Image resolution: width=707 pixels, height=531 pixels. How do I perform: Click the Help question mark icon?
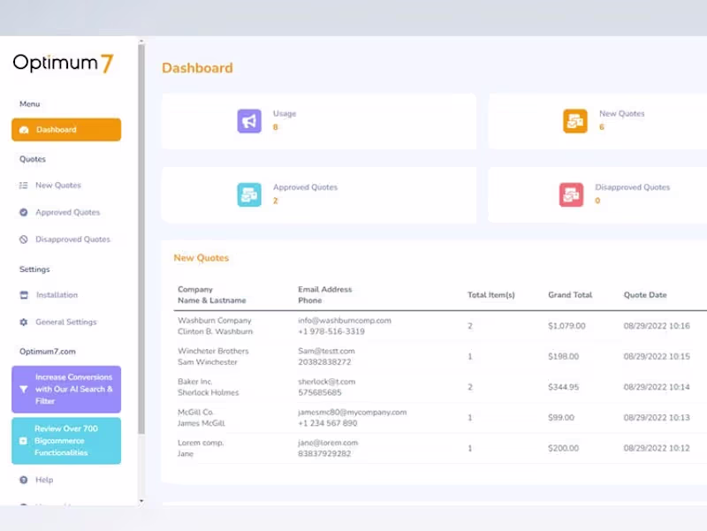[24, 480]
